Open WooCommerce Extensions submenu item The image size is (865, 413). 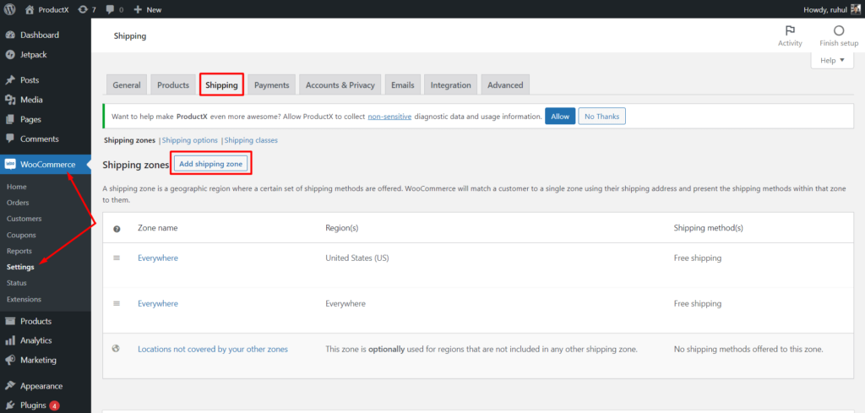24,300
